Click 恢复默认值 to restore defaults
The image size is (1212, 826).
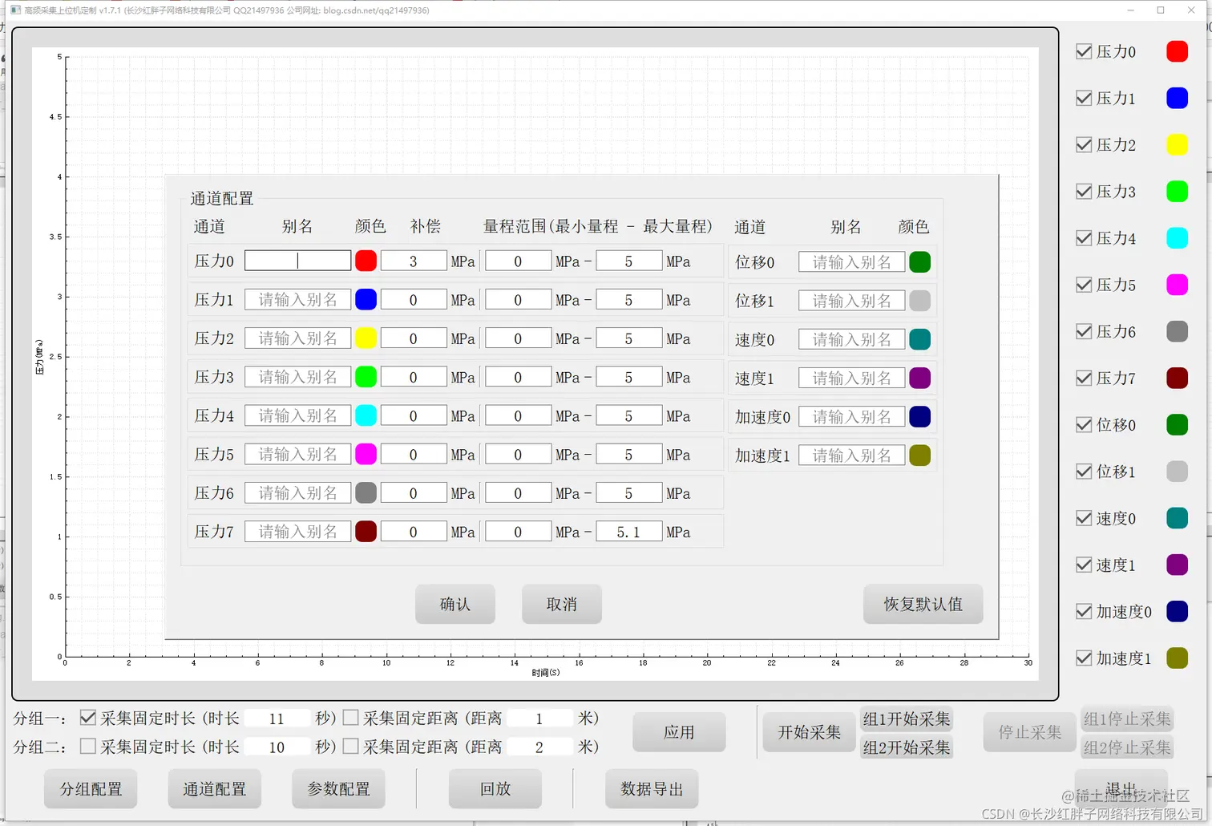923,604
